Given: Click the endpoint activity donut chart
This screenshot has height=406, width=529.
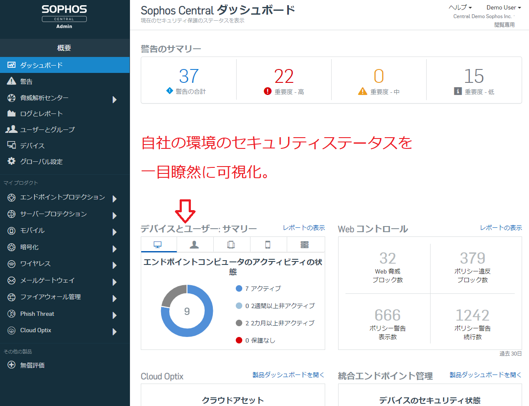Looking at the screenshot, I should (x=187, y=311).
